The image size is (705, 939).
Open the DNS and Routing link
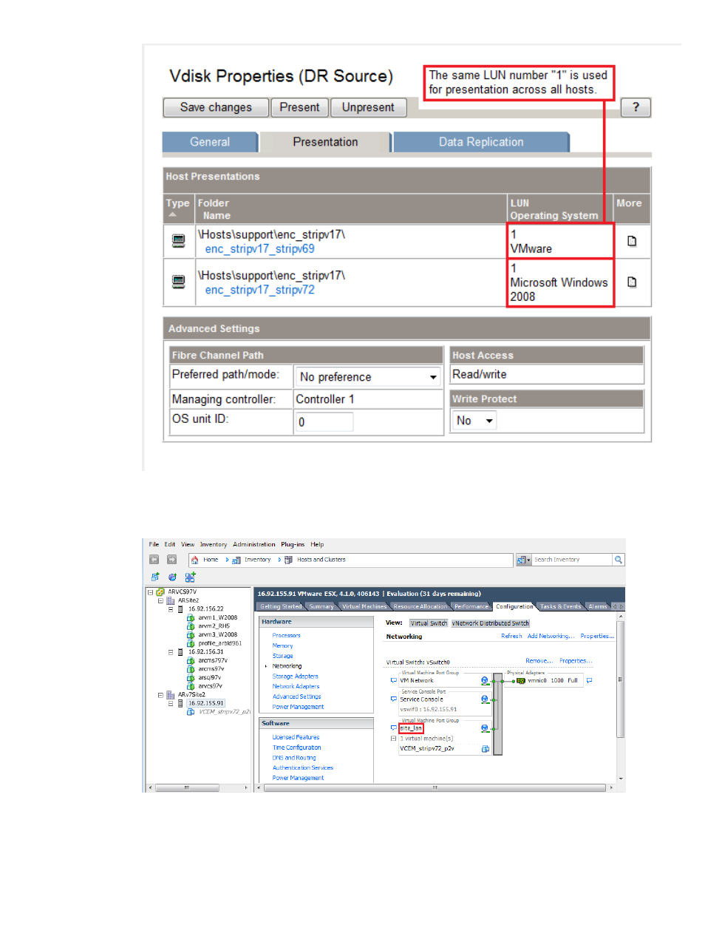(293, 758)
